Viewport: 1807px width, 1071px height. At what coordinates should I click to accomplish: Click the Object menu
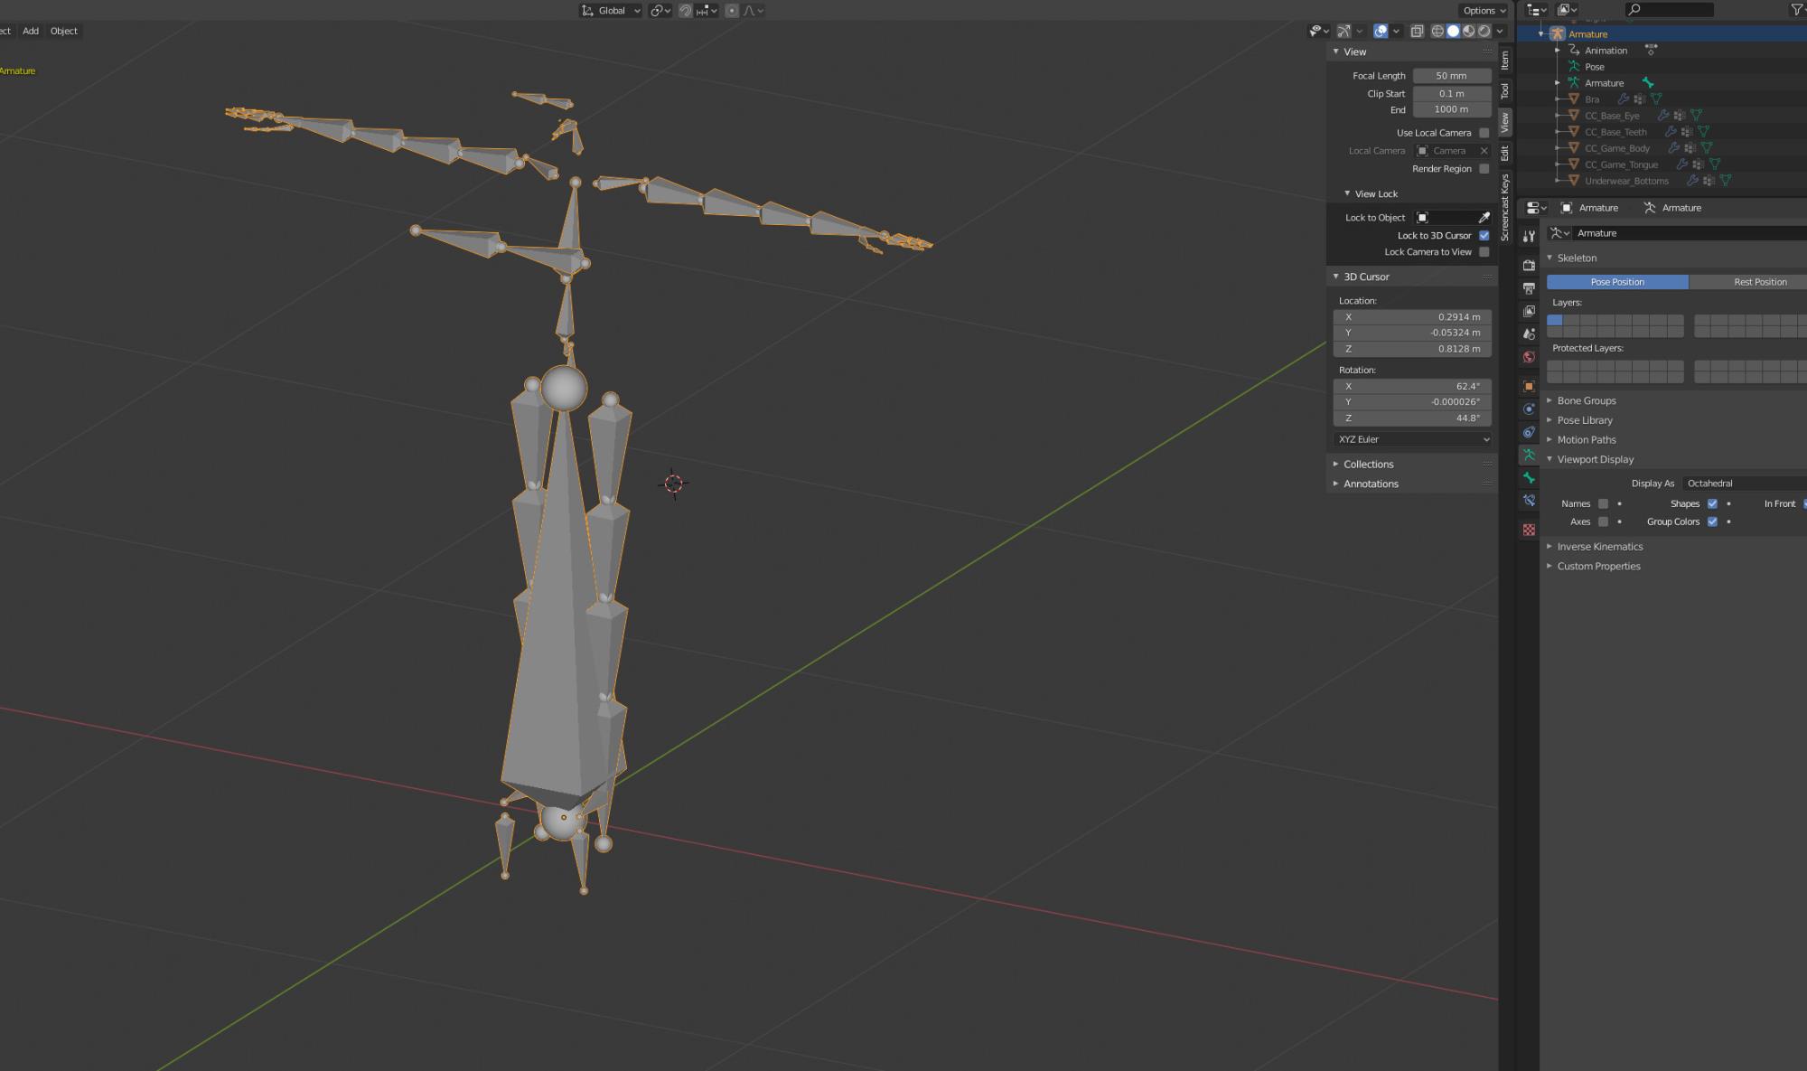pyautogui.click(x=64, y=31)
